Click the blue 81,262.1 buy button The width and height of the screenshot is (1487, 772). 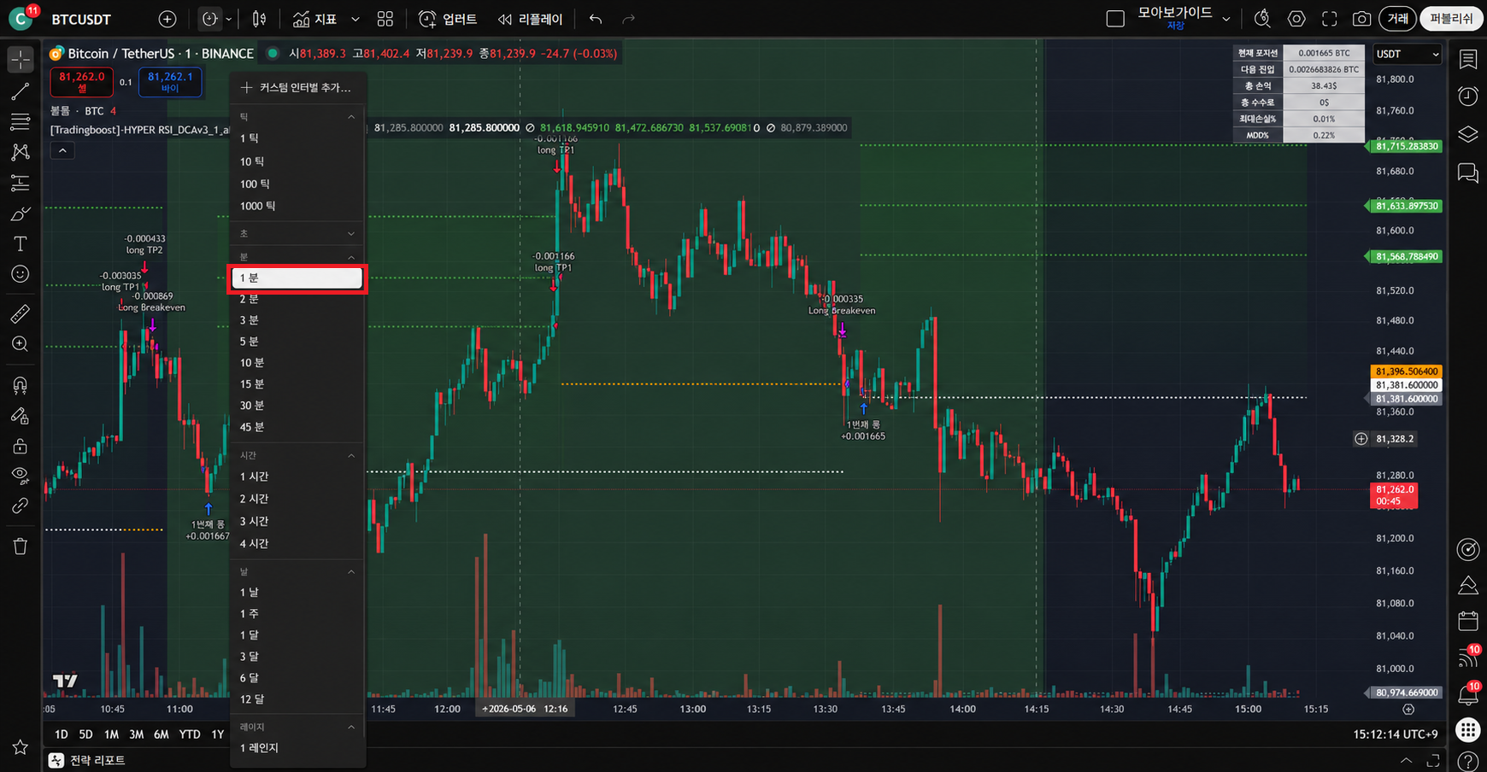click(x=170, y=82)
